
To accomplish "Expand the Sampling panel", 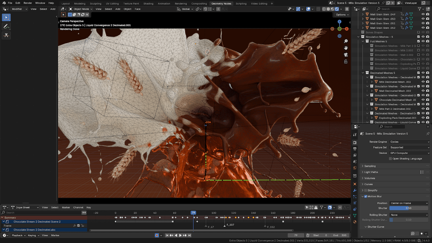I will pos(370,166).
